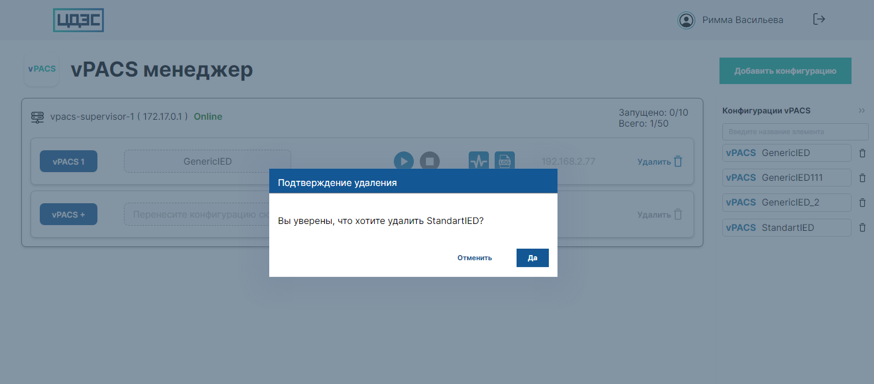Image resolution: width=874 pixels, height=384 pixels.
Task: Collapse the Конфигурации vPACS panel chevrons
Action: pyautogui.click(x=861, y=111)
